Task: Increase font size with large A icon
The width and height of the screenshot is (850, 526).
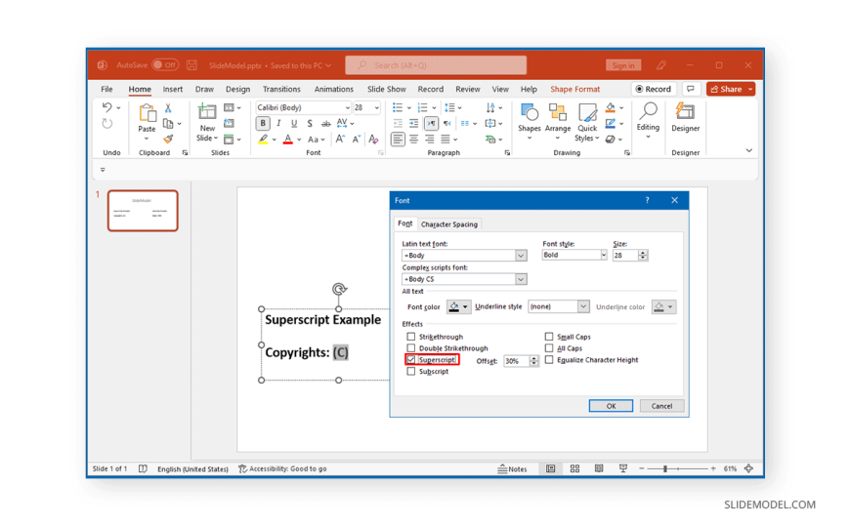Action: [x=340, y=140]
